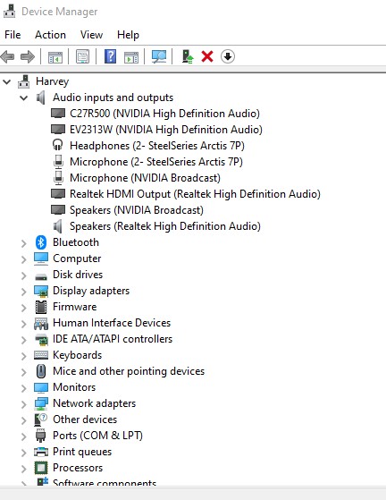Expand the Network adapters category
Image resolution: width=386 pixels, height=500 pixels.
[23, 404]
